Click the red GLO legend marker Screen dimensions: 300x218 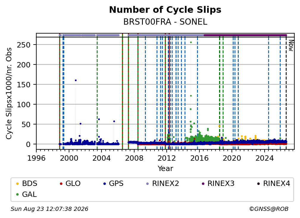tap(61, 184)
